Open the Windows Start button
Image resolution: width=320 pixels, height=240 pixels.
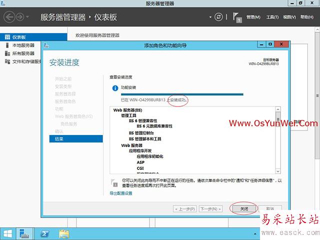[8, 234]
